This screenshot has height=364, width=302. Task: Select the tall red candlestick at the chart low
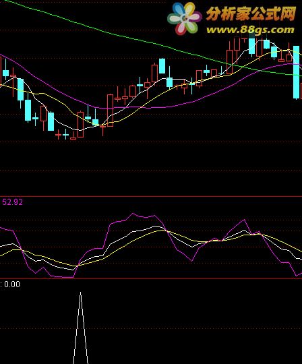tap(80, 125)
